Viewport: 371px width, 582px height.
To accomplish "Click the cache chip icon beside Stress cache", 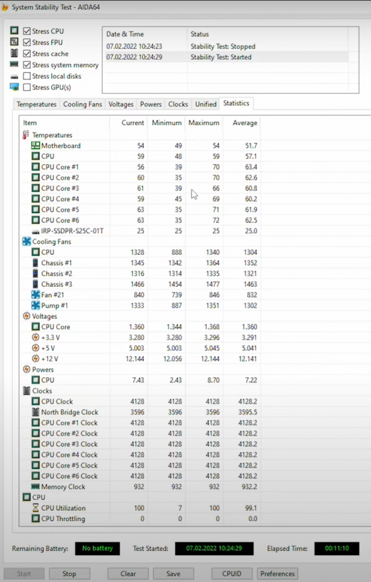I will pos(14,53).
